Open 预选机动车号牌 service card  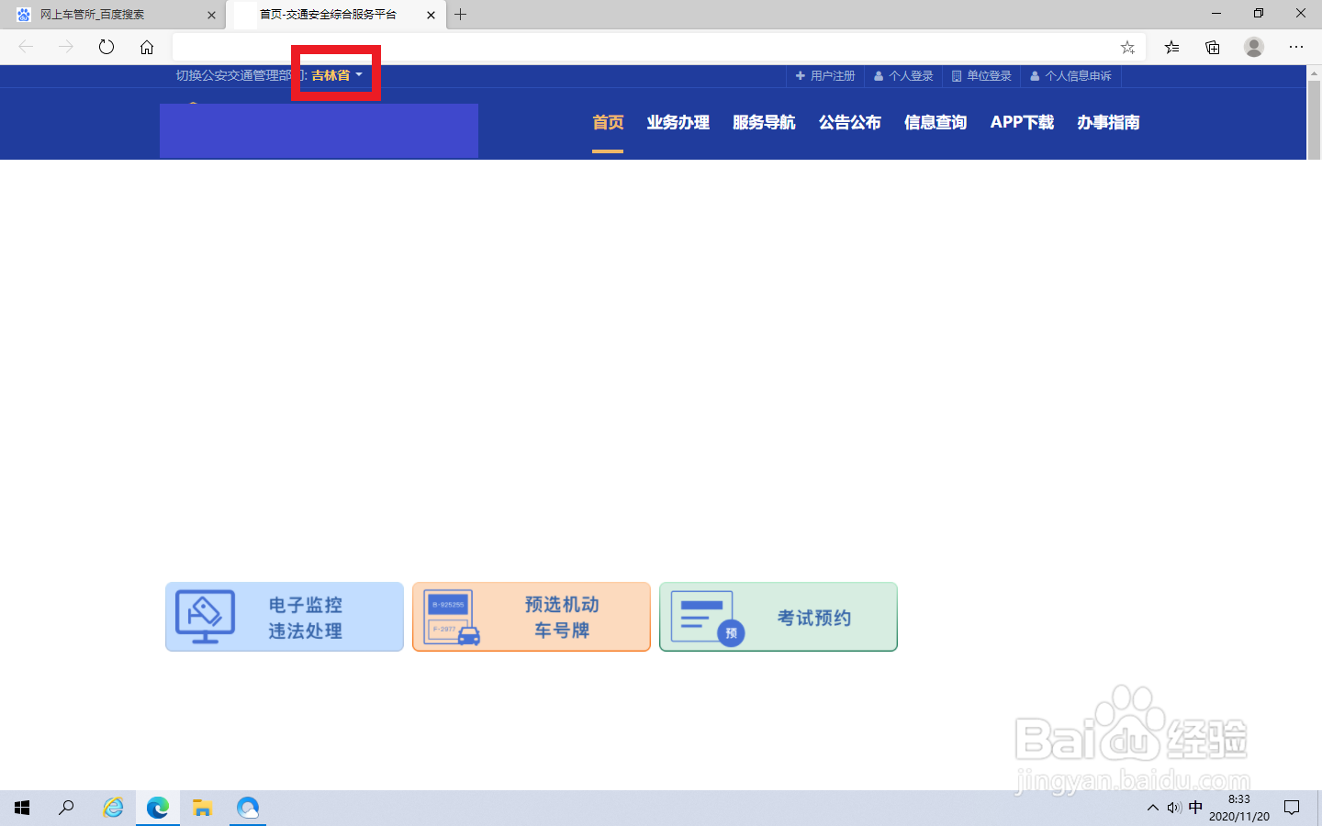tap(532, 617)
